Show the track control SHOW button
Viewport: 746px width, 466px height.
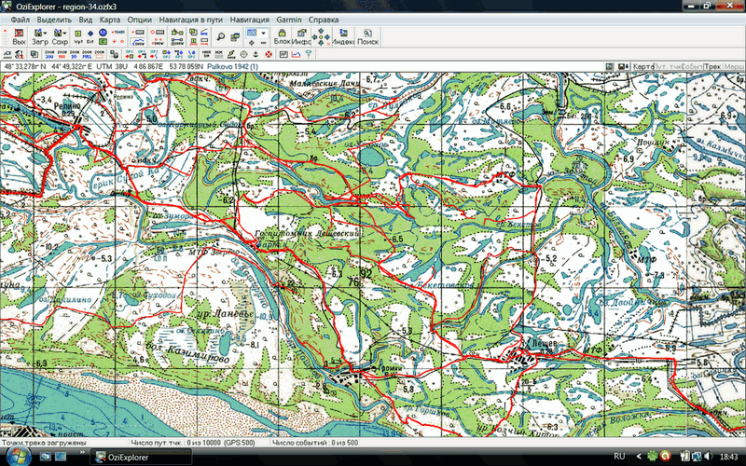(138, 42)
